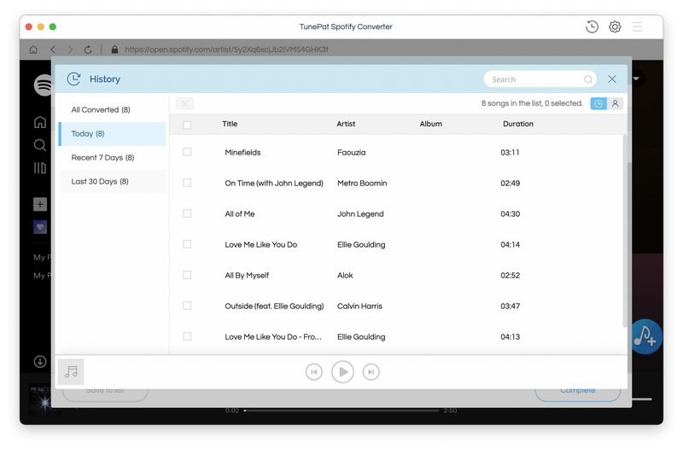The width and height of the screenshot is (683, 449).
Task: Click download icon in Spotify sidebar
Action: point(40,361)
